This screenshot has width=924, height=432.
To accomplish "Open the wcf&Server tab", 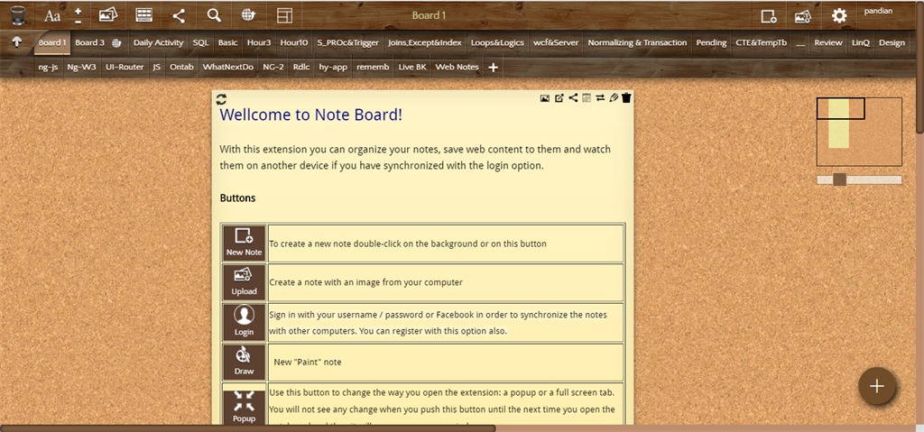I will pos(556,42).
